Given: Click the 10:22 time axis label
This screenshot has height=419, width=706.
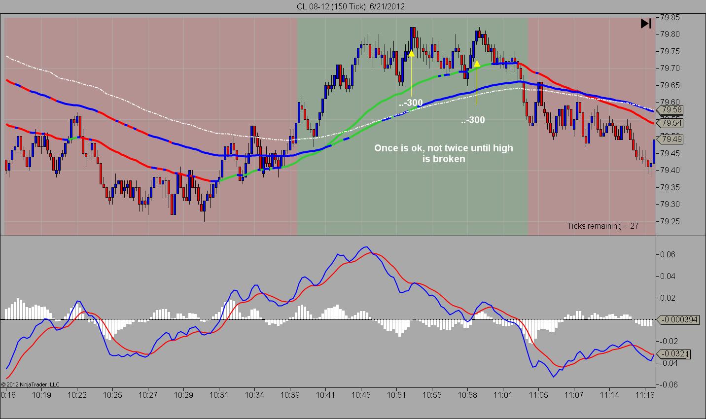Looking at the screenshot, I should click(x=77, y=395).
